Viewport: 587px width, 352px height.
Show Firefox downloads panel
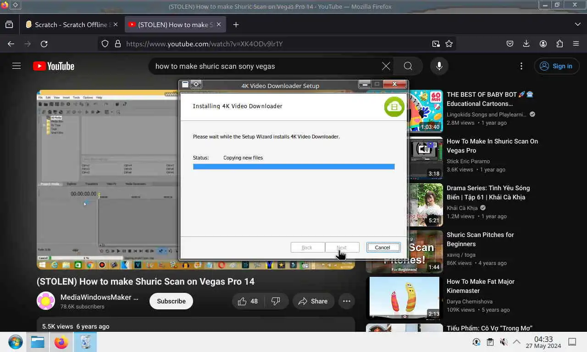pos(526,44)
